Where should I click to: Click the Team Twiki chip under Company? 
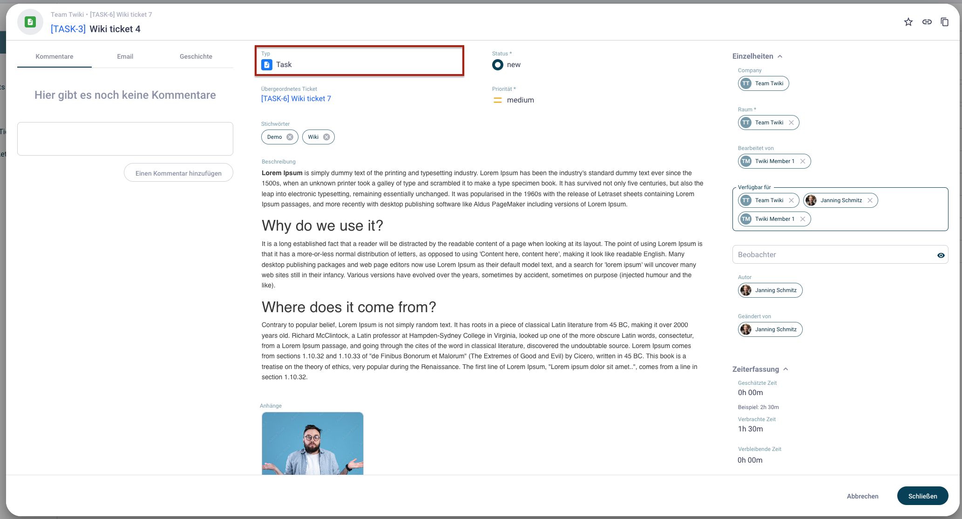click(x=763, y=83)
